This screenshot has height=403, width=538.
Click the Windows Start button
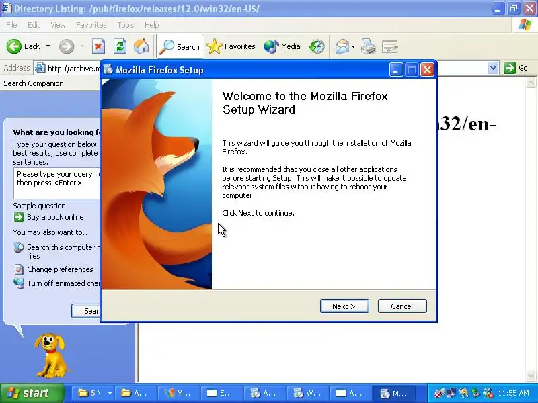coord(32,393)
